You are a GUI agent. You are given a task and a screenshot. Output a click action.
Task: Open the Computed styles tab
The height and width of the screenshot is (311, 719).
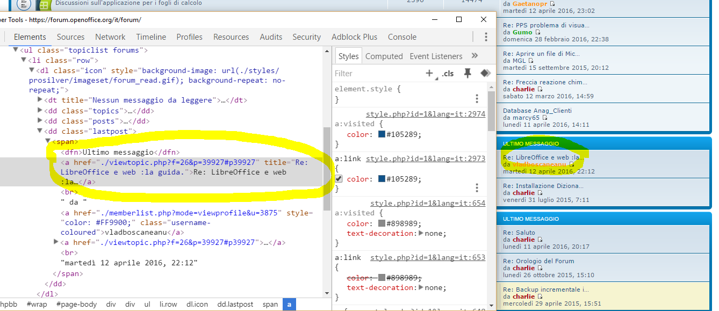[x=384, y=56]
